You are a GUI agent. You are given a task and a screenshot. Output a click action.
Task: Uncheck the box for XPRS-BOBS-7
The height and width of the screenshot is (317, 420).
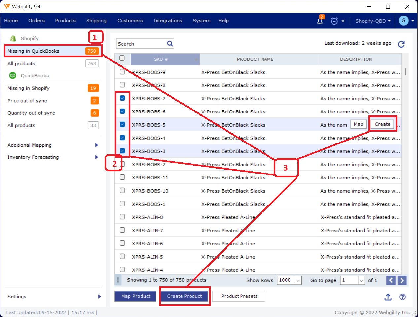pos(122,98)
